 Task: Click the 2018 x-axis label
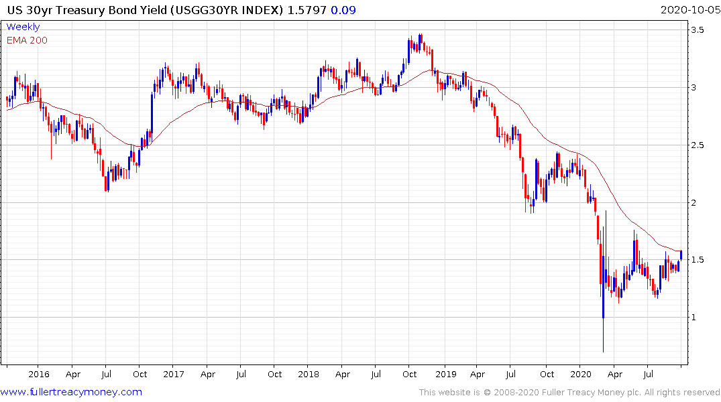308,374
